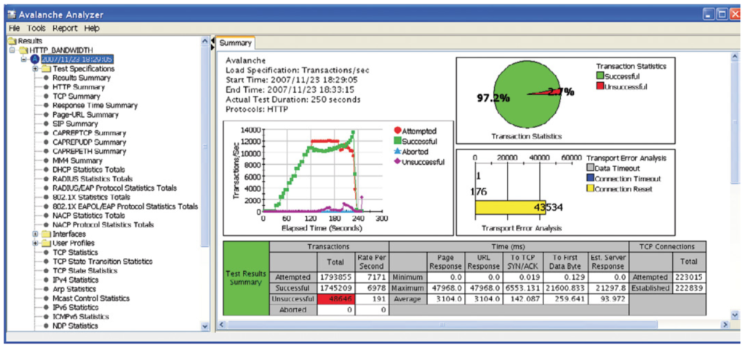Open Response Time Summary
Screen dimensions: 745x348
point(95,105)
